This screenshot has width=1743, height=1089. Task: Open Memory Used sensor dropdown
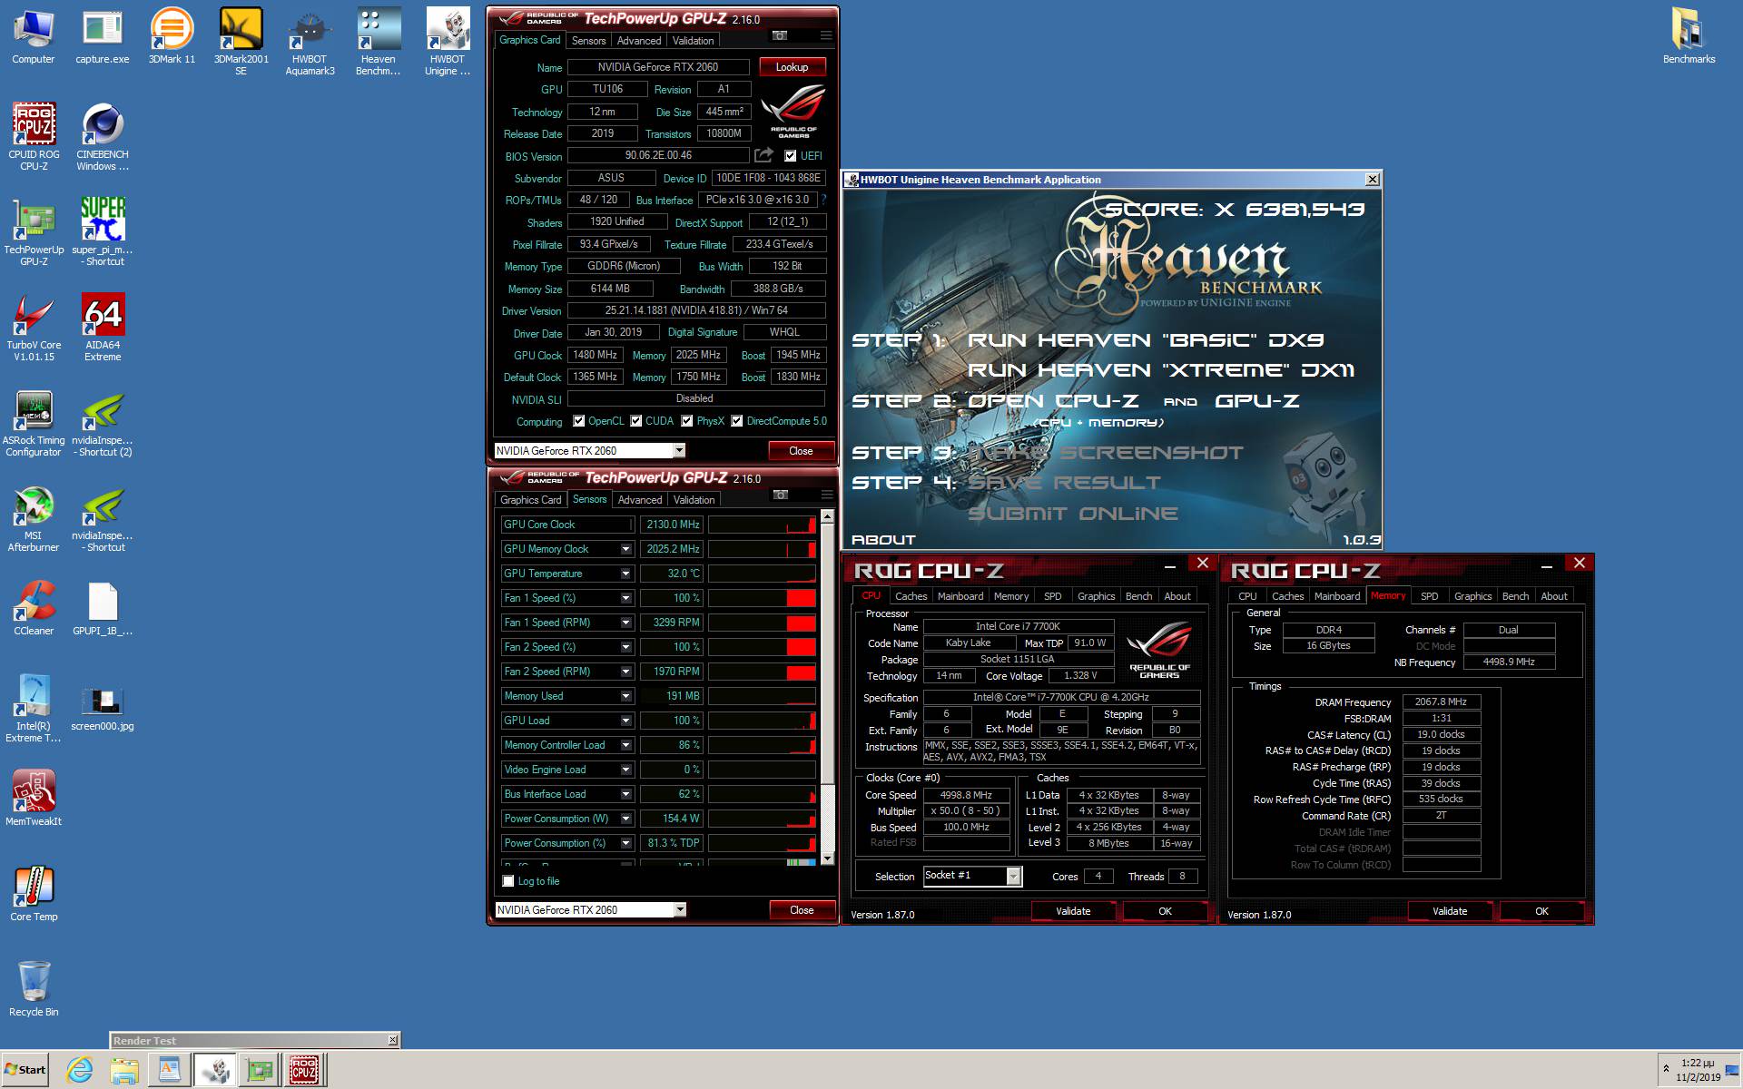click(x=625, y=696)
